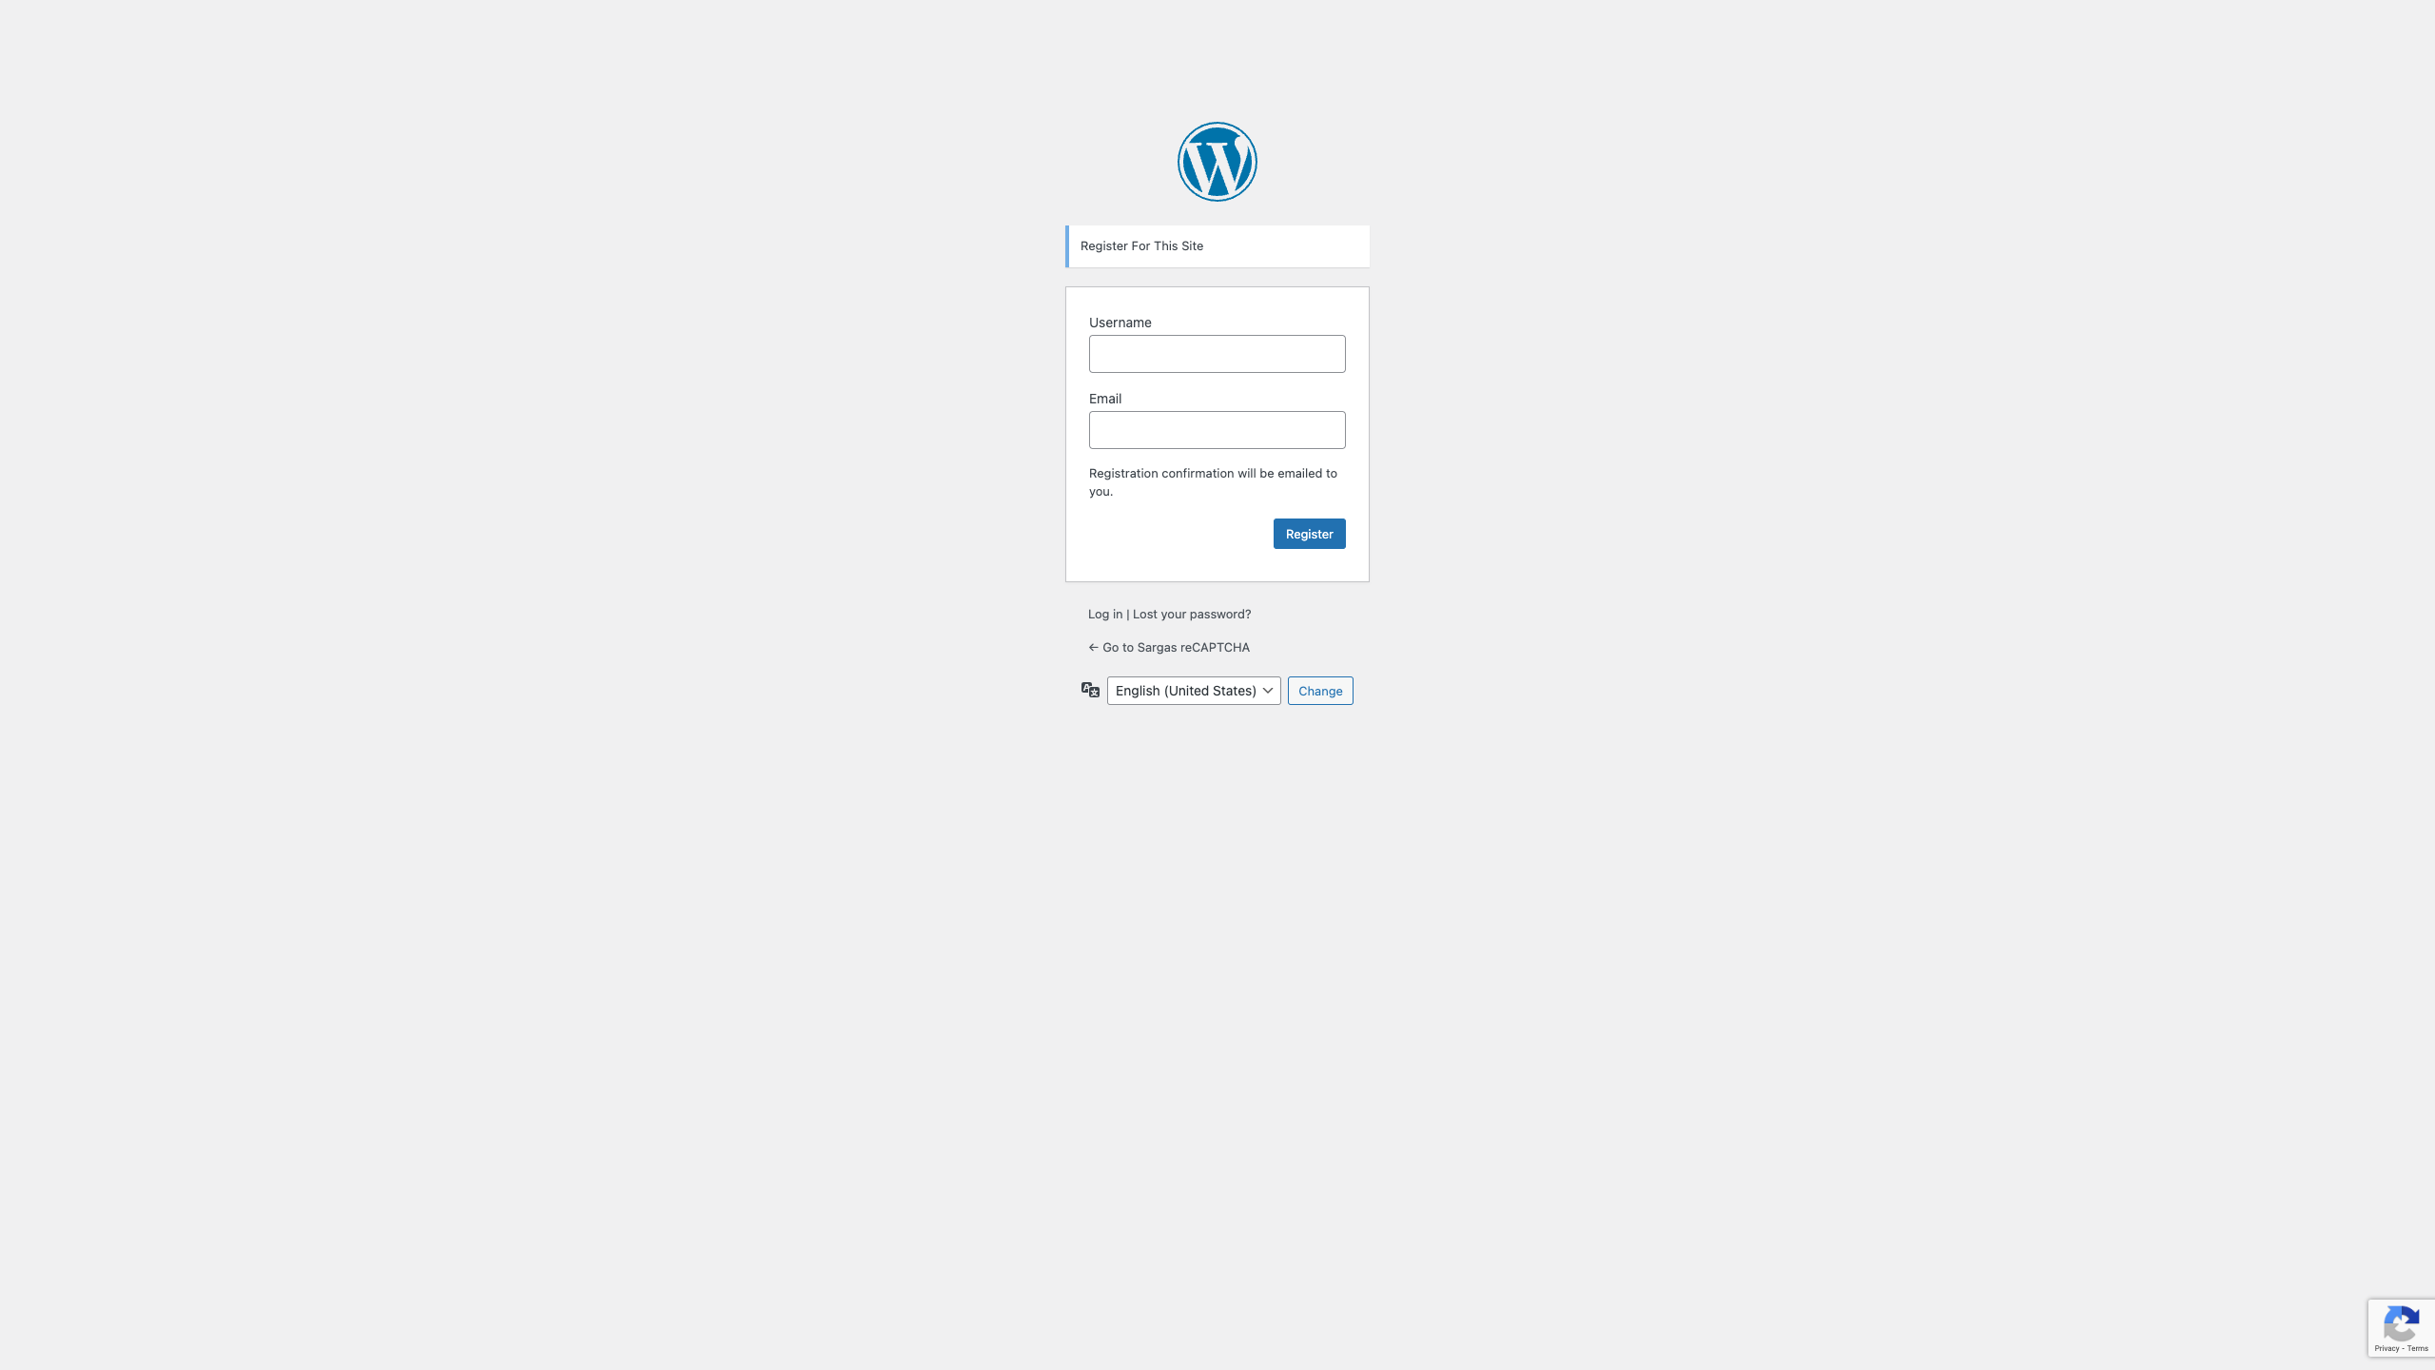The image size is (2435, 1370).
Task: Click the Username field label
Action: coord(1120,323)
